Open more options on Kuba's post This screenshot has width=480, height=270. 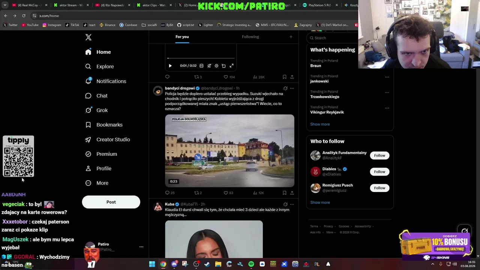pyautogui.click(x=292, y=204)
